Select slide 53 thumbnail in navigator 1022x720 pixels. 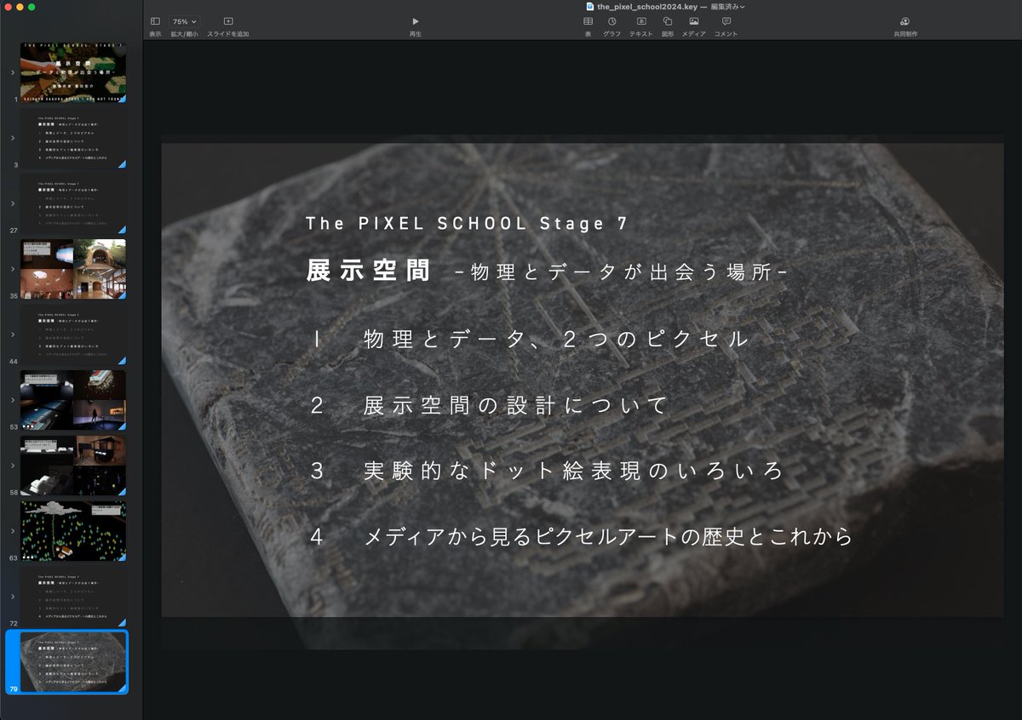73,400
